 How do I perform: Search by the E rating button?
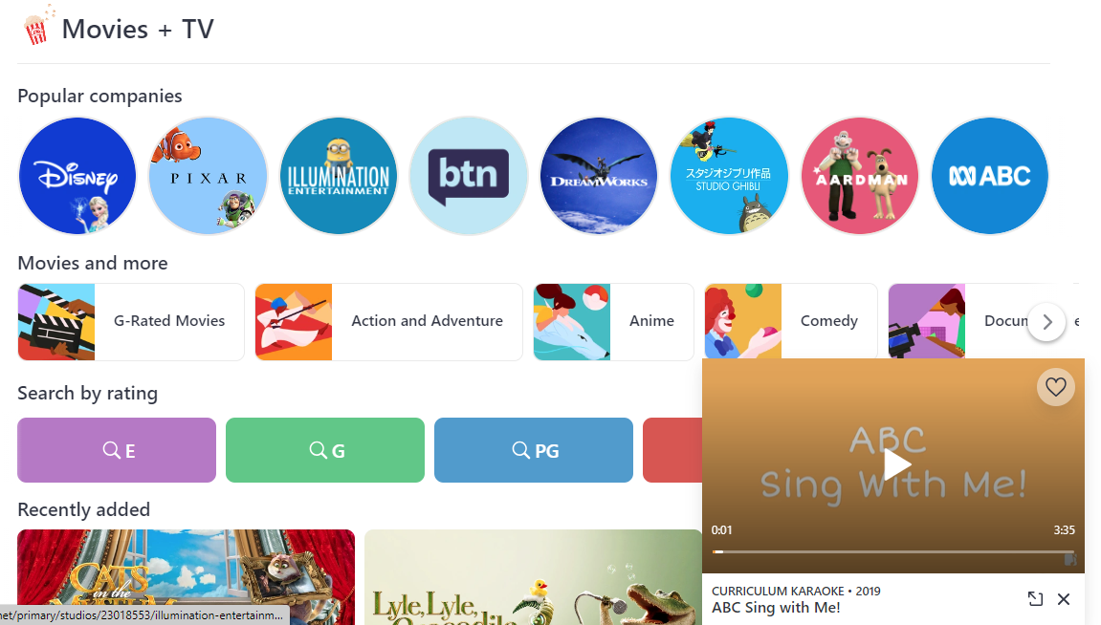117,450
